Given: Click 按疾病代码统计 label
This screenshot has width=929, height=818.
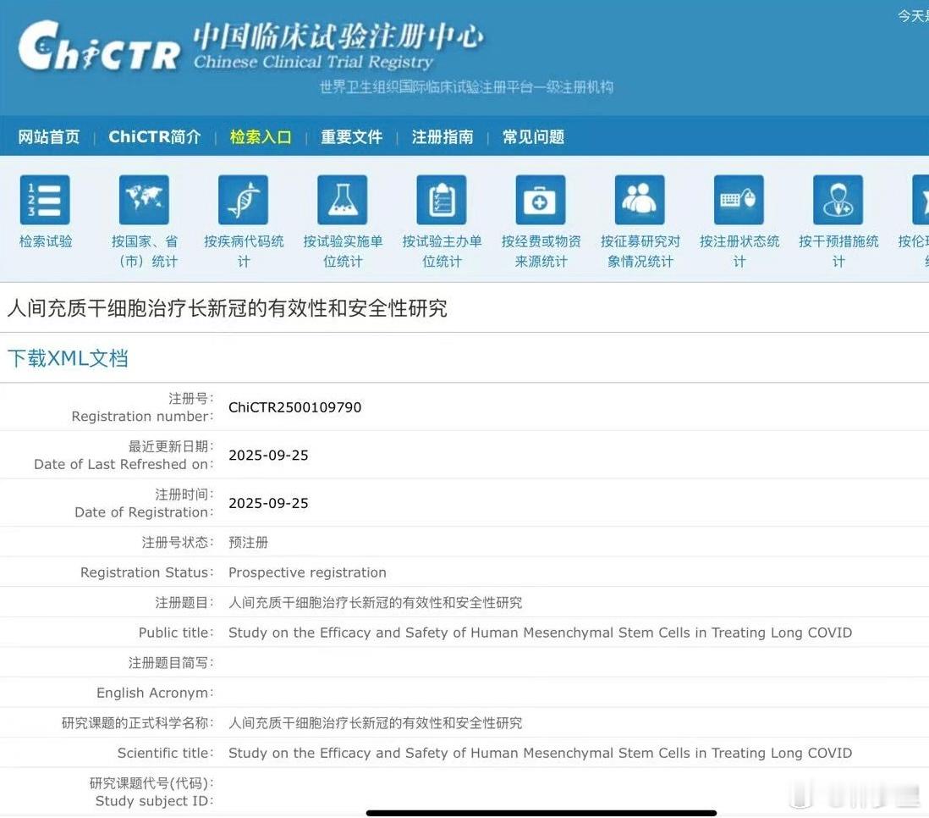Looking at the screenshot, I should (244, 251).
